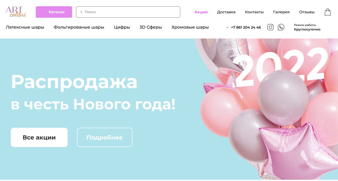Screen dimensions: 338x181
Task: Click the magnifier icon in search
Action: [81, 12]
